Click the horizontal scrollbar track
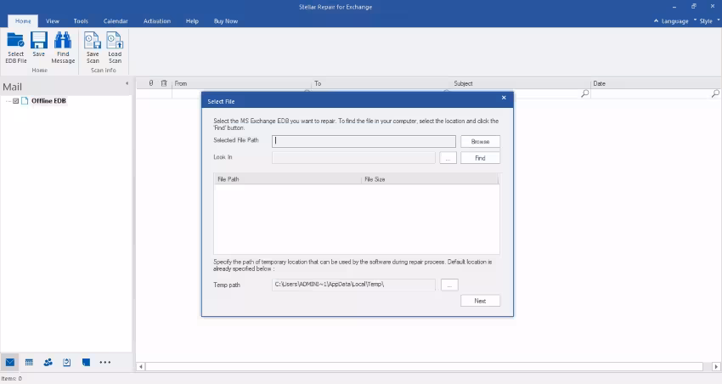Image resolution: width=722 pixels, height=384 pixels. click(425, 367)
